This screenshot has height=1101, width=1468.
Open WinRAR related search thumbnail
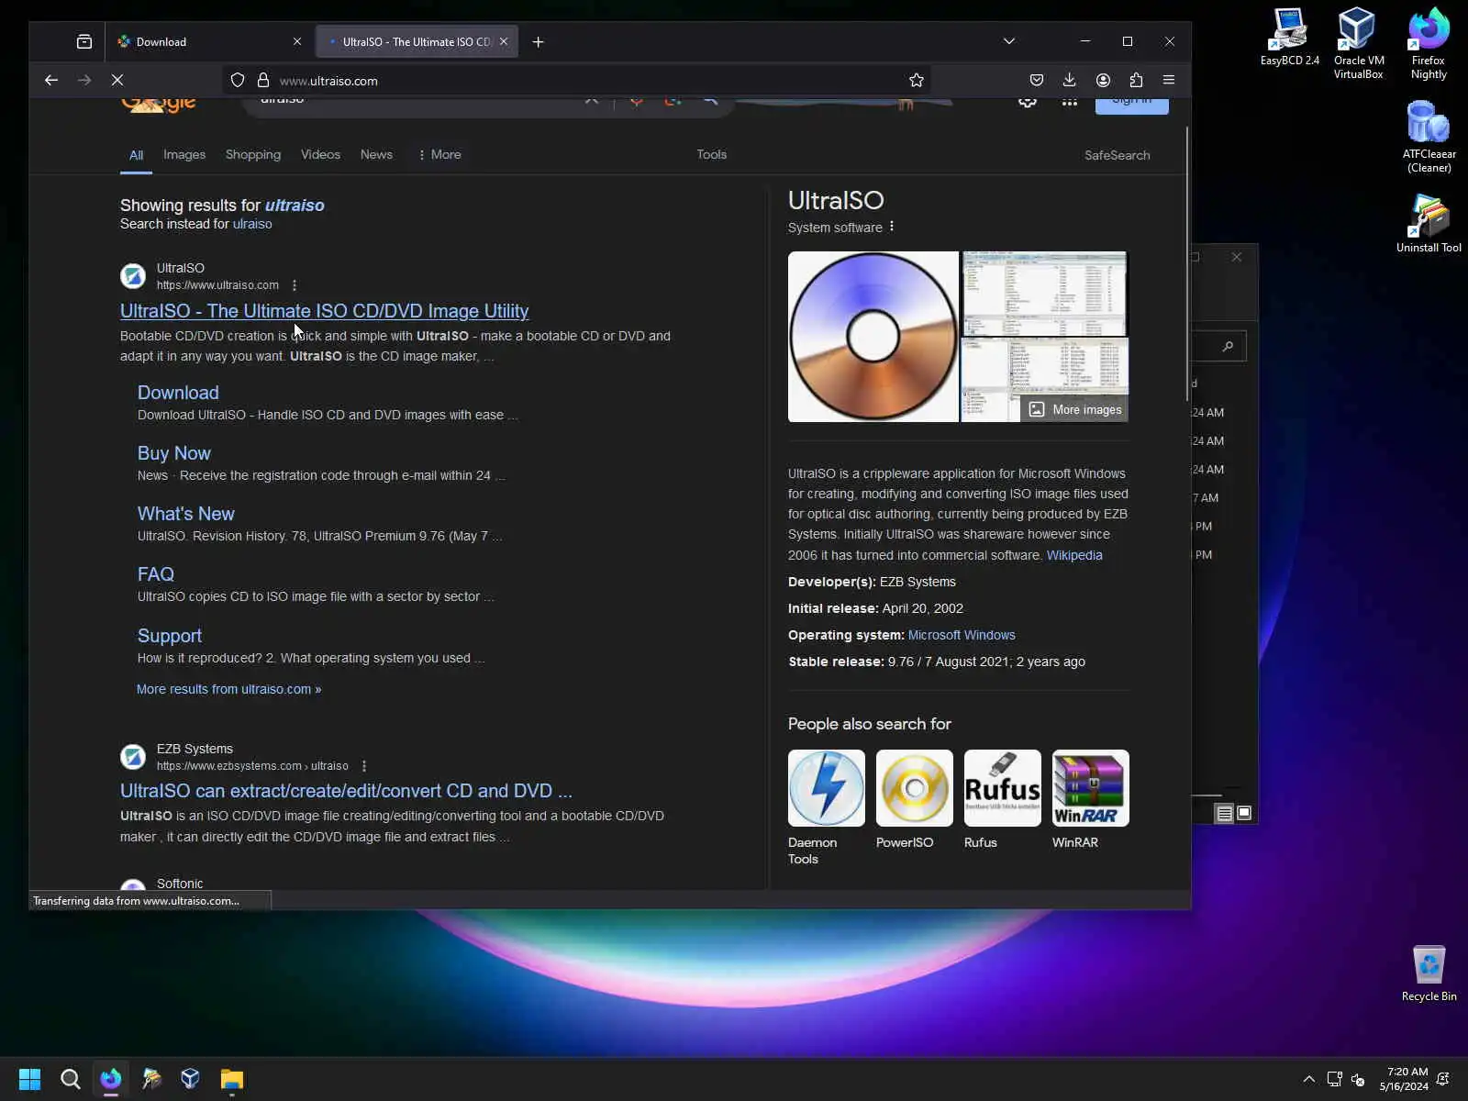coord(1091,788)
